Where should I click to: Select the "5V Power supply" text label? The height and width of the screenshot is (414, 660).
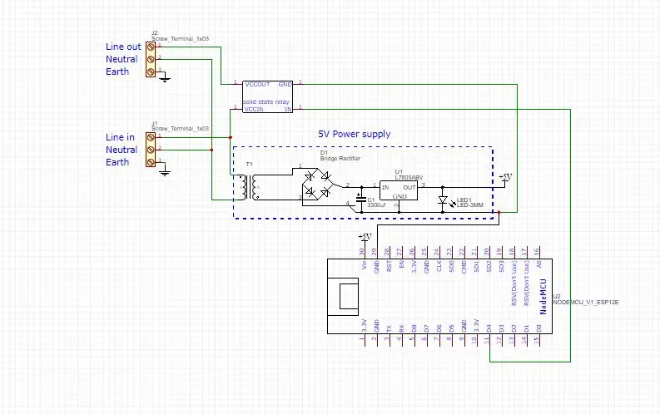355,134
